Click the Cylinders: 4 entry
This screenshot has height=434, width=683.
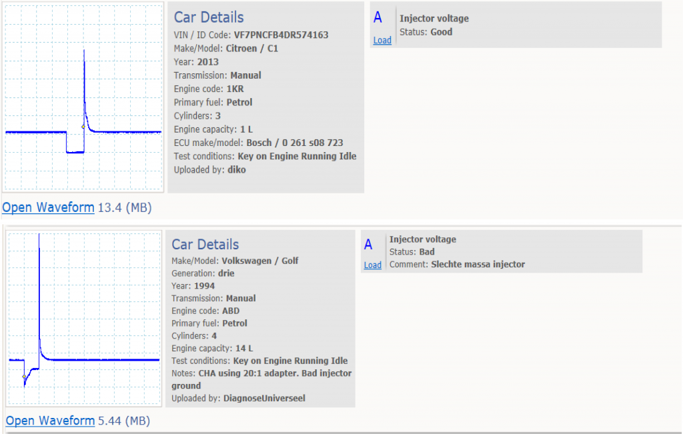point(194,335)
